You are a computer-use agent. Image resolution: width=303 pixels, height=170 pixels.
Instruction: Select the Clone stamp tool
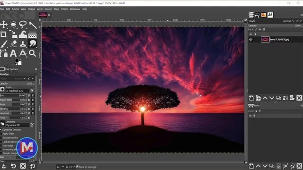tap(23, 44)
